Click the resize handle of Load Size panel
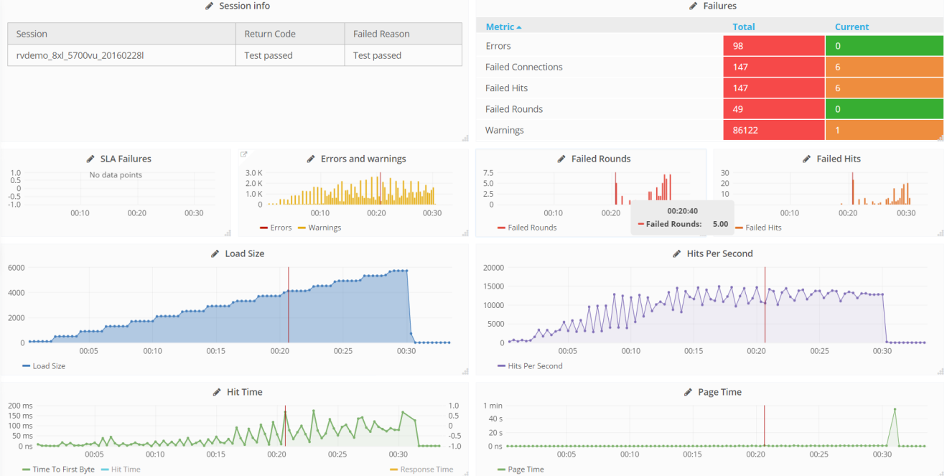 click(465, 370)
